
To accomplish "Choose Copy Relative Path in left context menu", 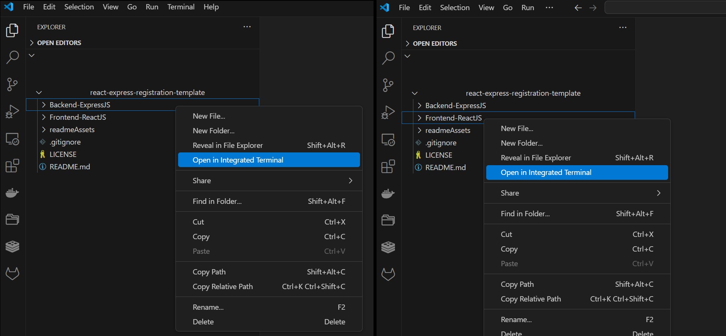I will [x=269, y=286].
